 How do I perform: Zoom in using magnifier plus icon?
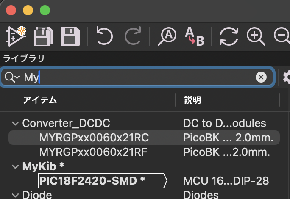pyautogui.click(x=256, y=36)
